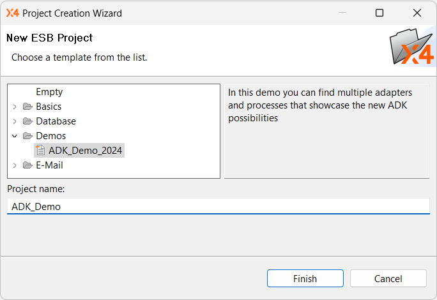The height and width of the screenshot is (300, 437).
Task: Select the E-Mail category label
Action: (49, 165)
